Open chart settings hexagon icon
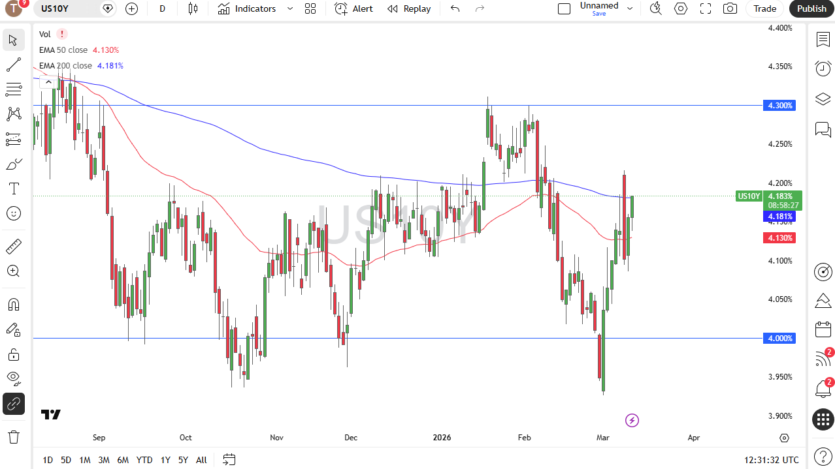 (x=681, y=8)
